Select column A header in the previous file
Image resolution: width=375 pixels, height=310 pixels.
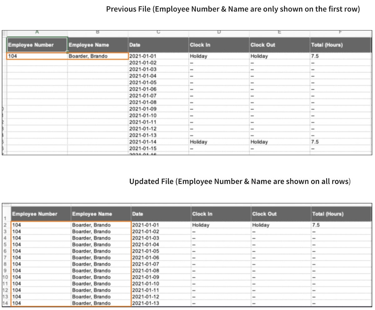pyautogui.click(x=37, y=32)
